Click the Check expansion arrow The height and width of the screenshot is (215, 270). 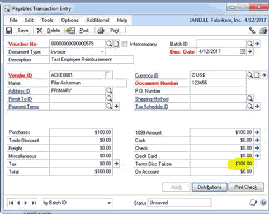(257, 148)
